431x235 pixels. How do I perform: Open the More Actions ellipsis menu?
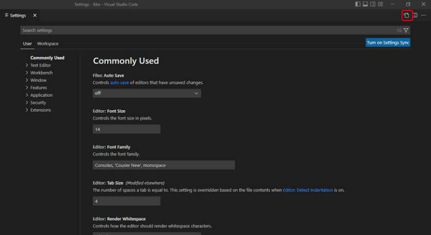tap(424, 15)
